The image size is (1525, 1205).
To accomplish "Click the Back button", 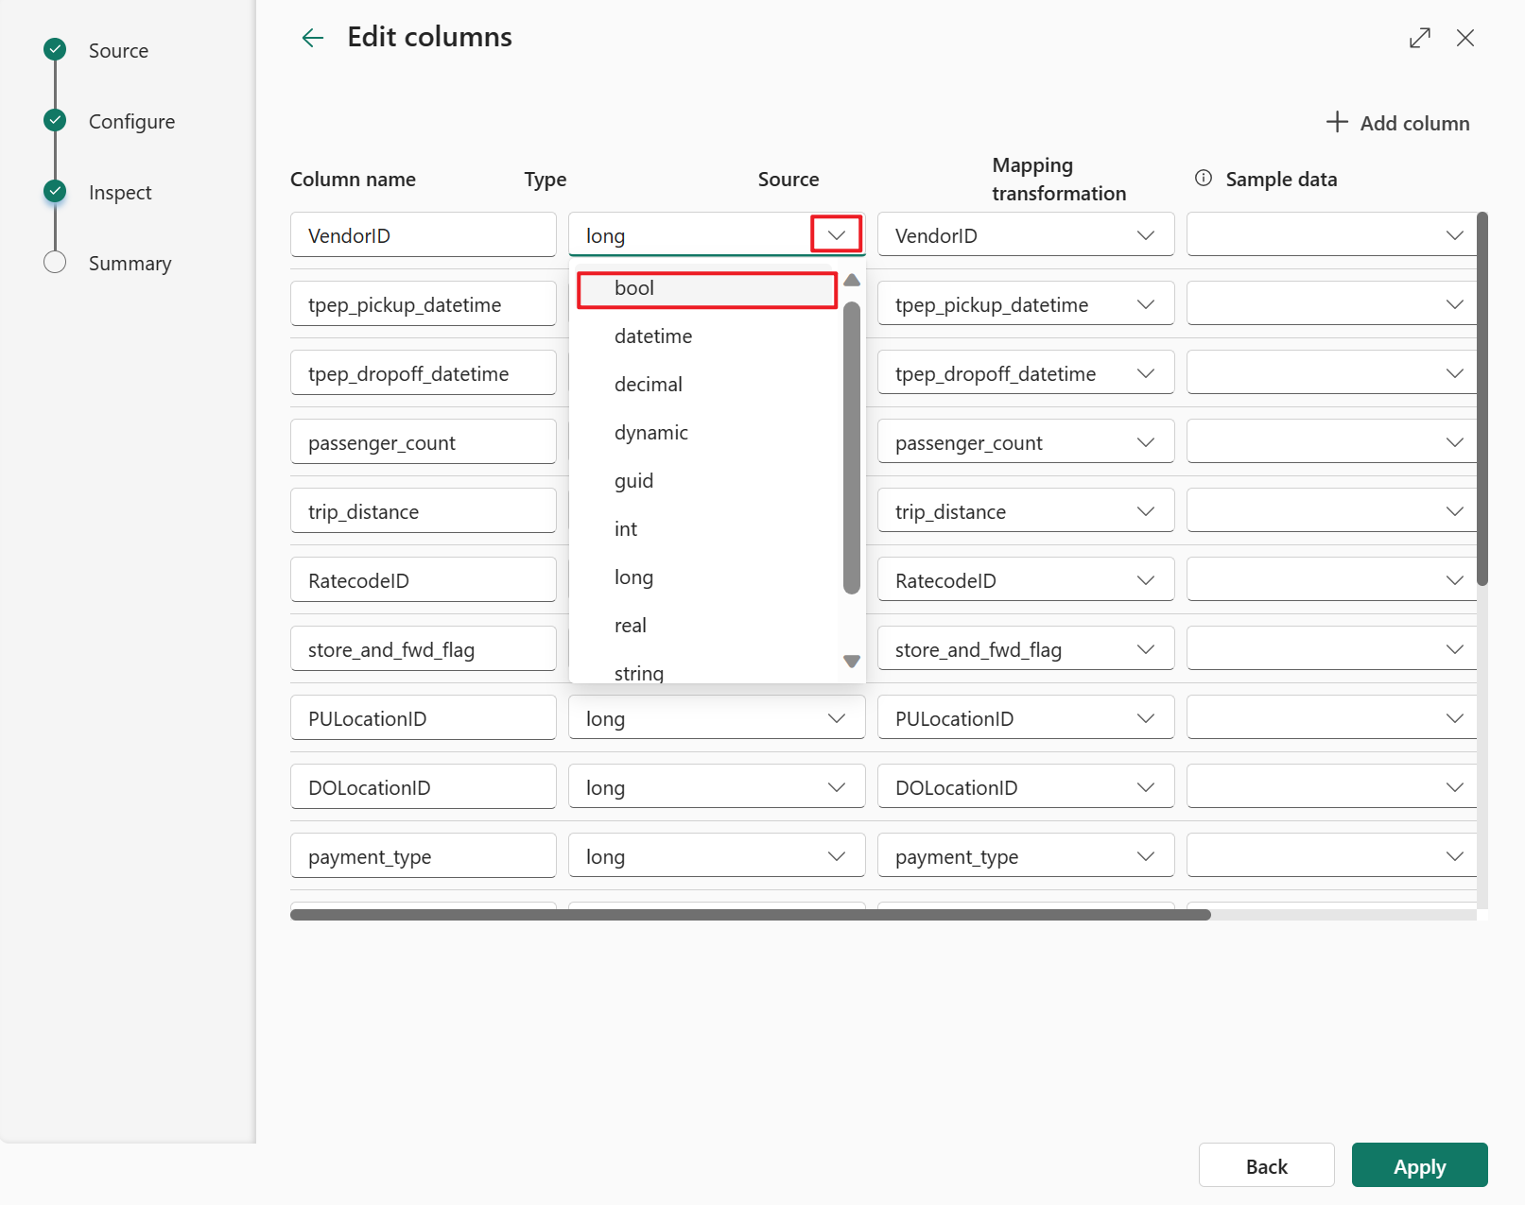I will (1266, 1165).
